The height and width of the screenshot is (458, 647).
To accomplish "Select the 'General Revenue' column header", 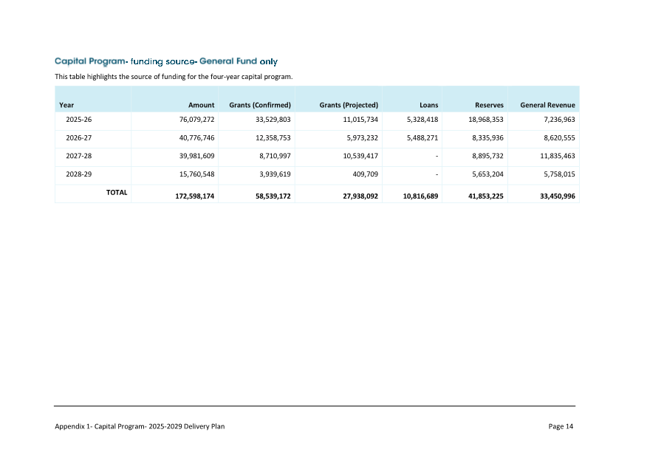I will [547, 105].
